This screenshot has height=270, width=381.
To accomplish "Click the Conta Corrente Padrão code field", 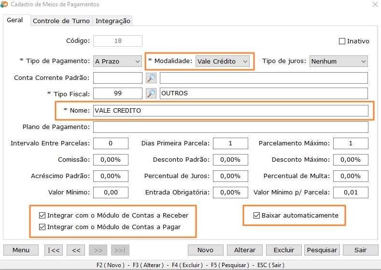I will 118,78.
